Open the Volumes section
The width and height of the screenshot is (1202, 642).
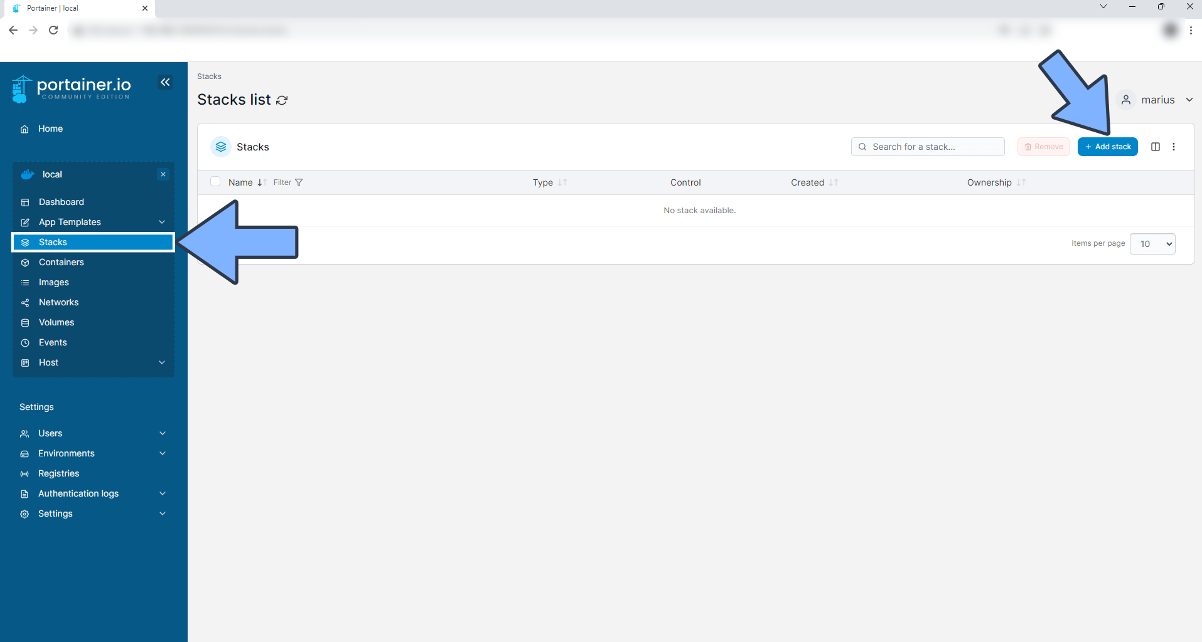(x=56, y=322)
